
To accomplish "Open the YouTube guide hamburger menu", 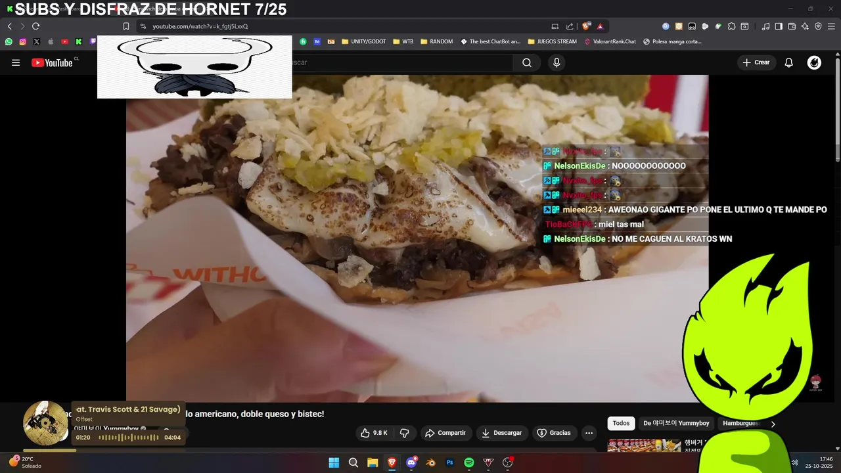I will (16, 62).
